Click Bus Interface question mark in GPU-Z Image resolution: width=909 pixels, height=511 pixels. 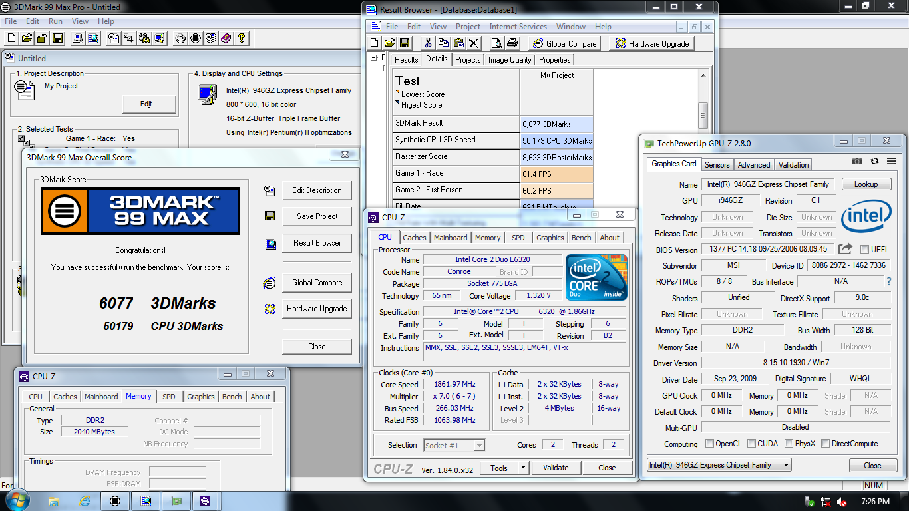click(x=888, y=281)
